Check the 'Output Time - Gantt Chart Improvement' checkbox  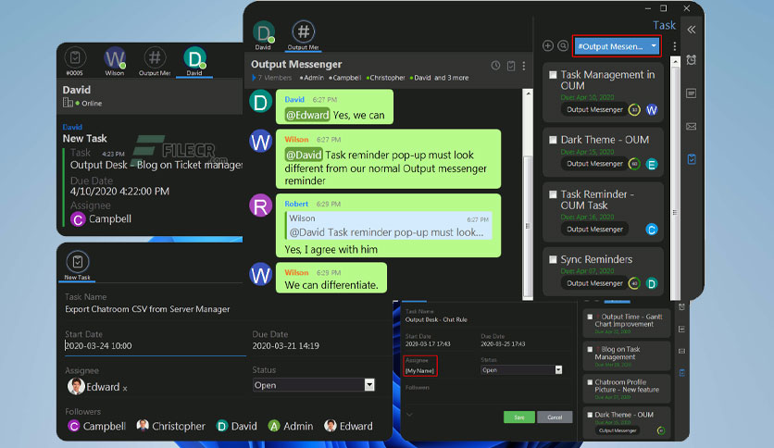(590, 317)
